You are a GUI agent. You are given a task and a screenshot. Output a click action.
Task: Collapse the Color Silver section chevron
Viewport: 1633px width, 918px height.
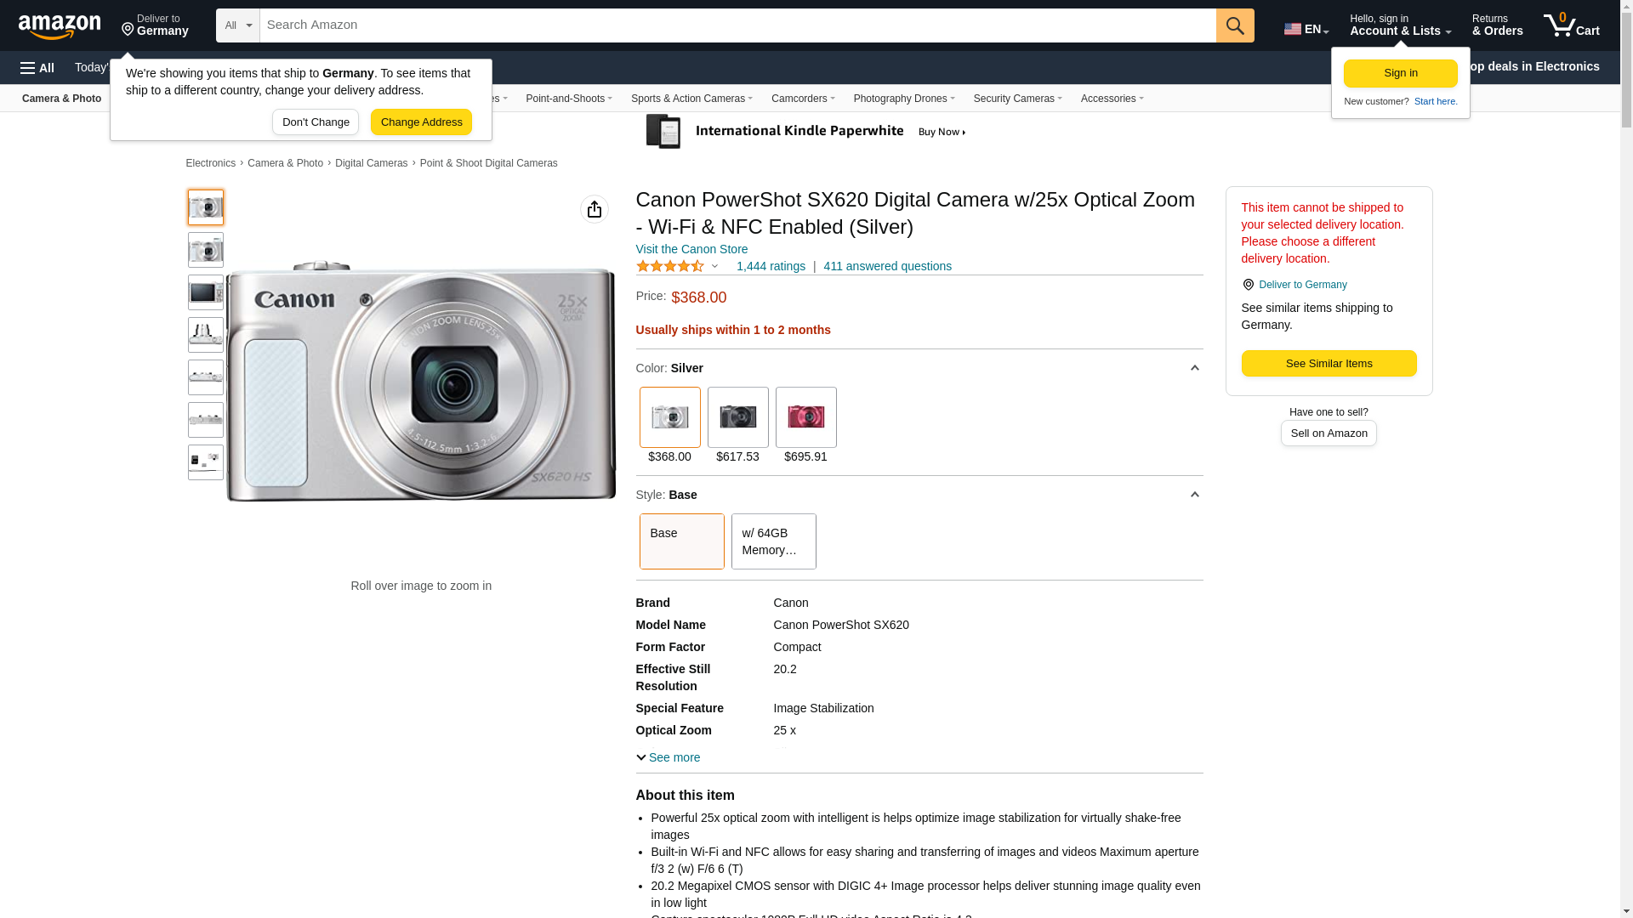coord(1194,368)
